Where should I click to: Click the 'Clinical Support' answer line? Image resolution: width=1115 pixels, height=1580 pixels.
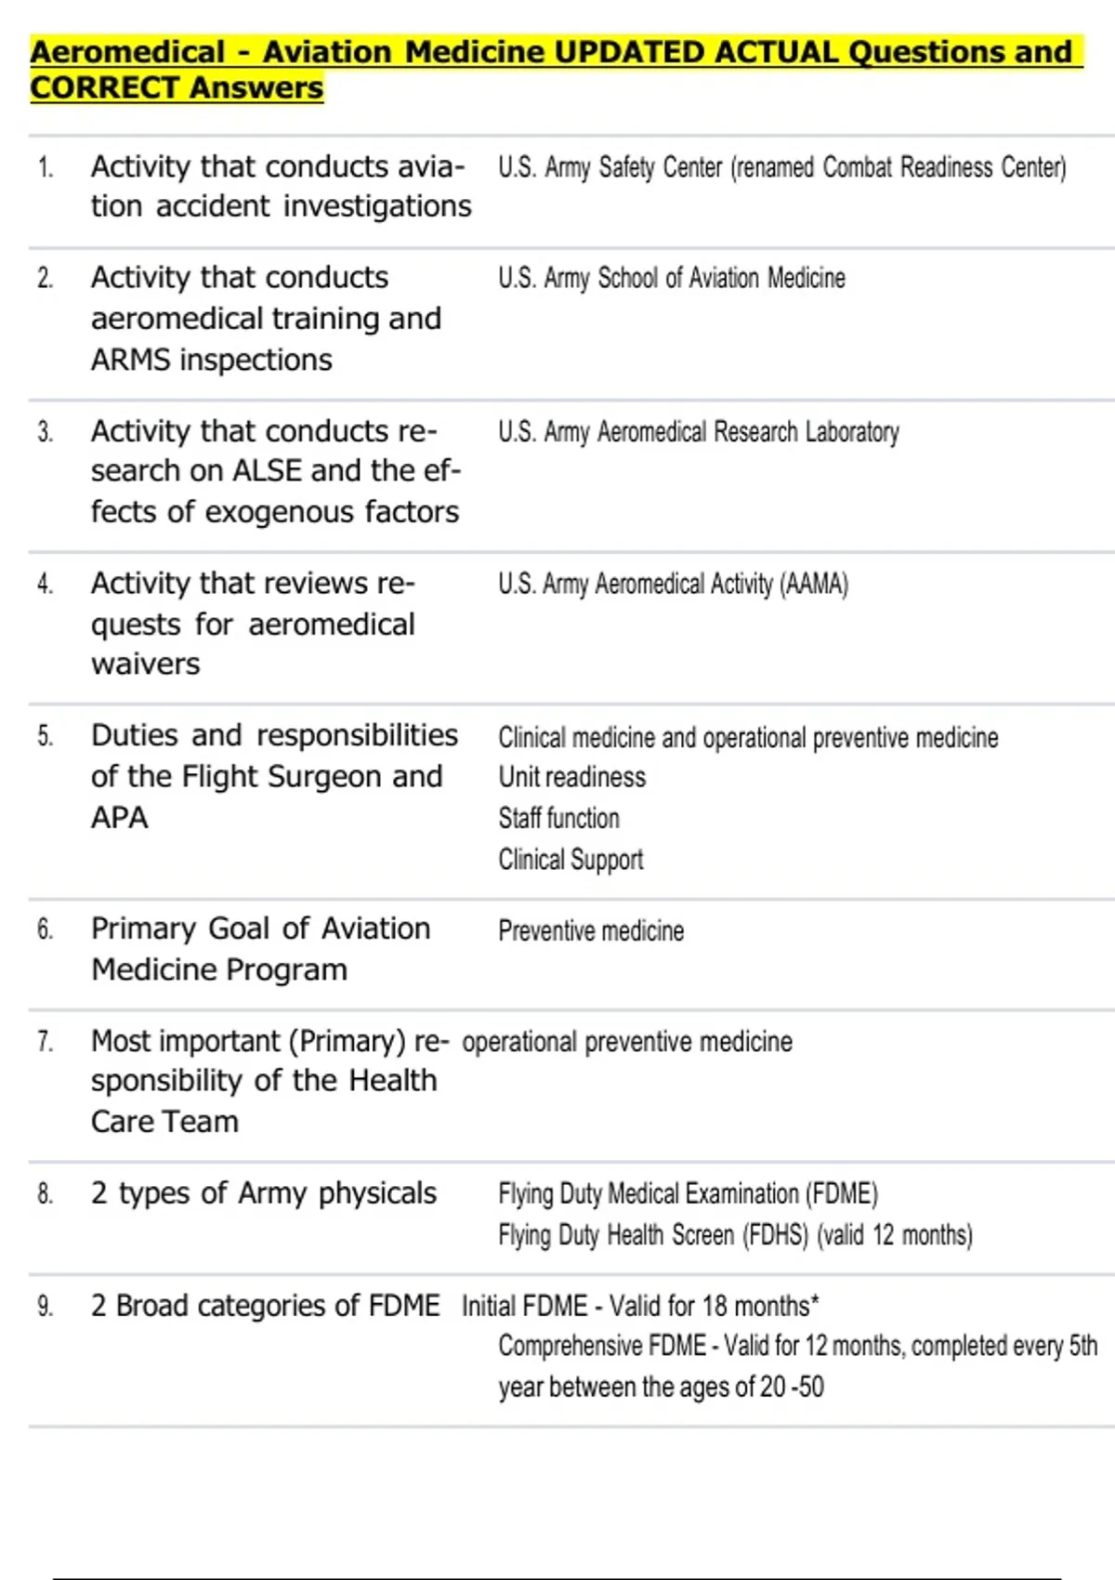coord(571,860)
